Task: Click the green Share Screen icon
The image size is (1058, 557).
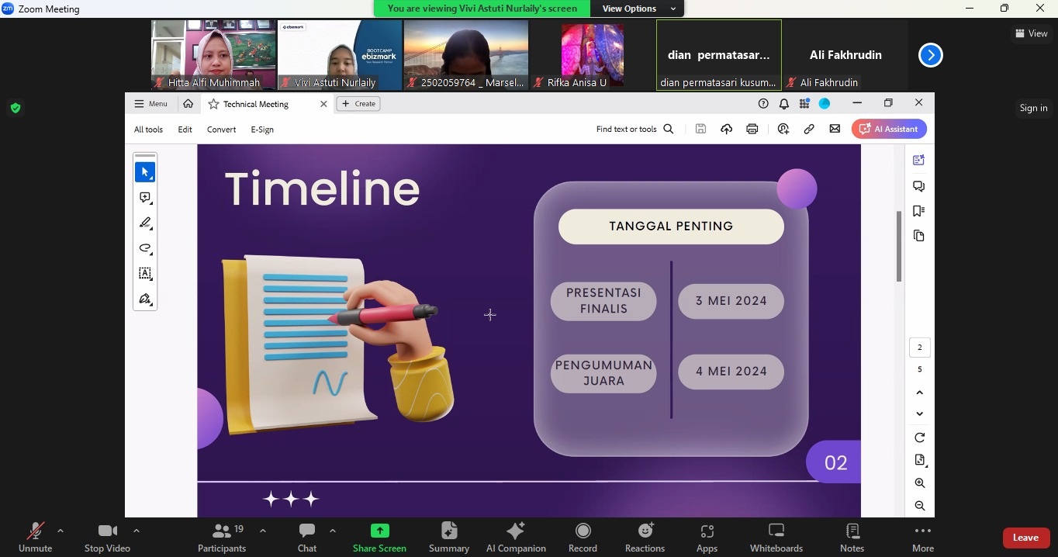Action: 379,531
